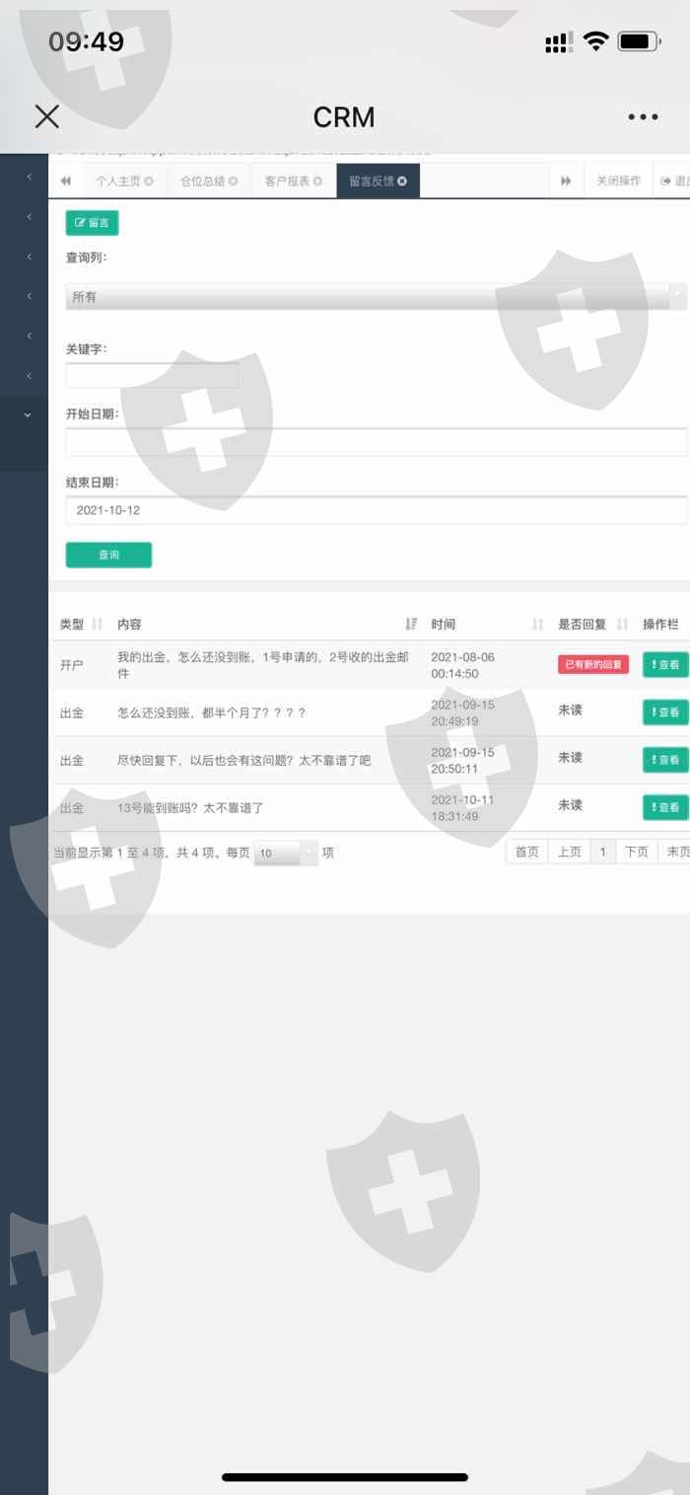Close the CRM web view with X
This screenshot has height=1495, width=690.
coord(46,116)
